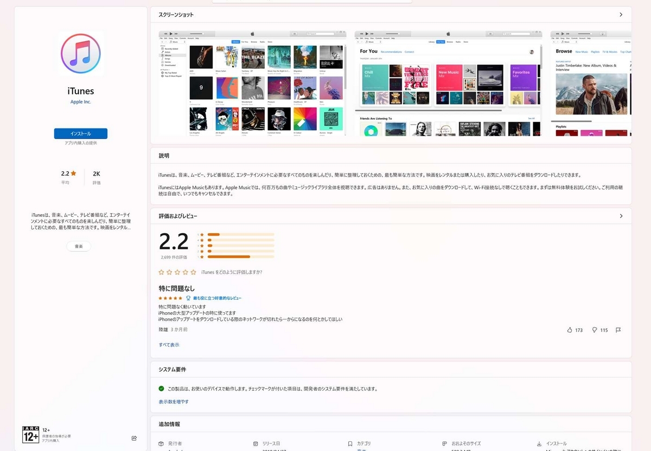Screen dimensions: 651x451
Task: Click the 3-star rating distribution bar
Action: [240, 246]
